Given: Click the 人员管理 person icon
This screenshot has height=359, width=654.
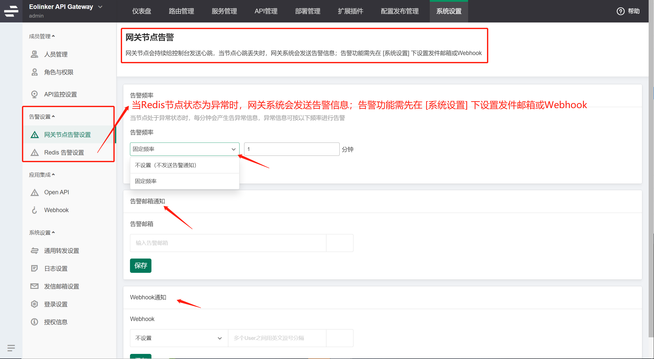Looking at the screenshot, I should 34,54.
